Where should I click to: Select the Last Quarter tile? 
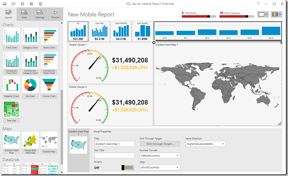point(142,31)
